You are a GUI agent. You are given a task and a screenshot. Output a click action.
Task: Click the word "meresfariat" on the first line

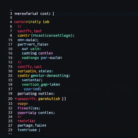coord(26,14)
